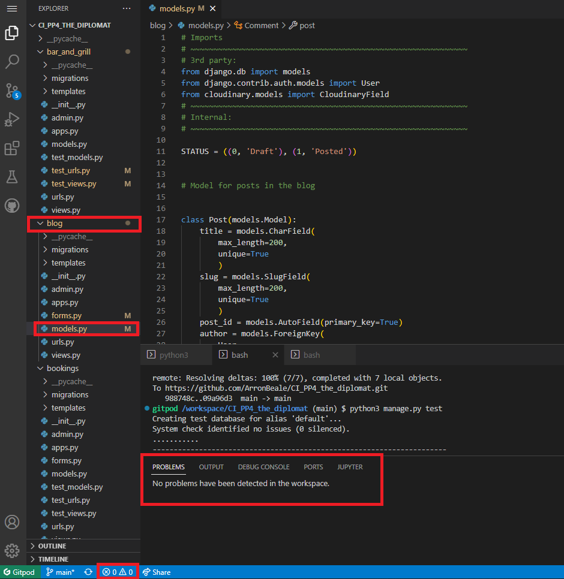Click the Gitpod status bar button
The width and height of the screenshot is (564, 579).
[19, 572]
